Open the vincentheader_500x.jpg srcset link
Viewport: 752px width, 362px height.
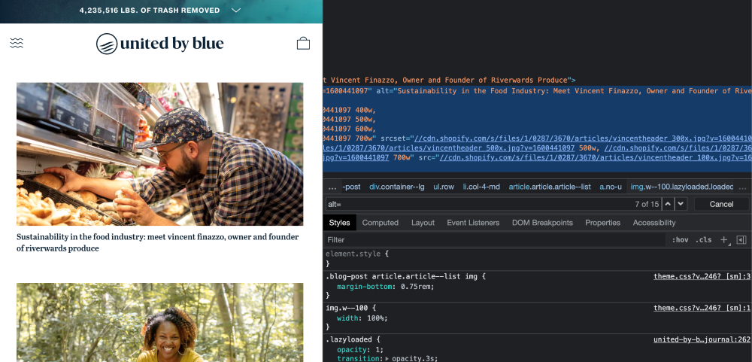click(449, 148)
